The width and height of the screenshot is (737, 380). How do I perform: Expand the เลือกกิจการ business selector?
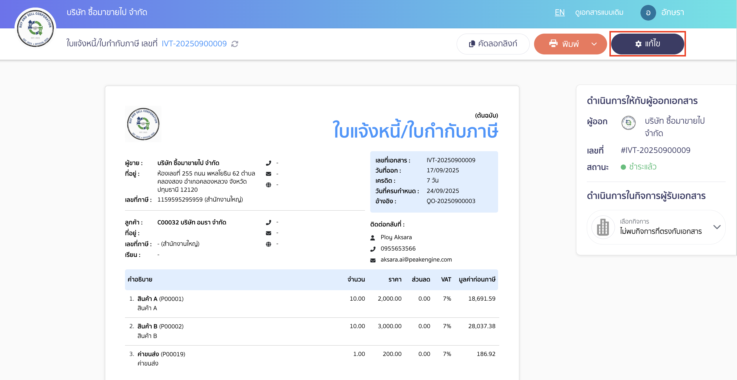coord(717,228)
